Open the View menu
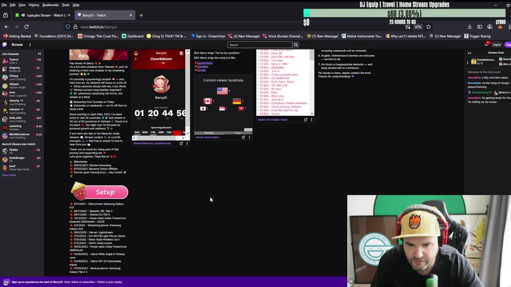This screenshot has height=287, width=511. [x=22, y=5]
